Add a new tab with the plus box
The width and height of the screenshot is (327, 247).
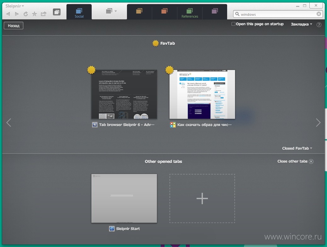(202, 198)
